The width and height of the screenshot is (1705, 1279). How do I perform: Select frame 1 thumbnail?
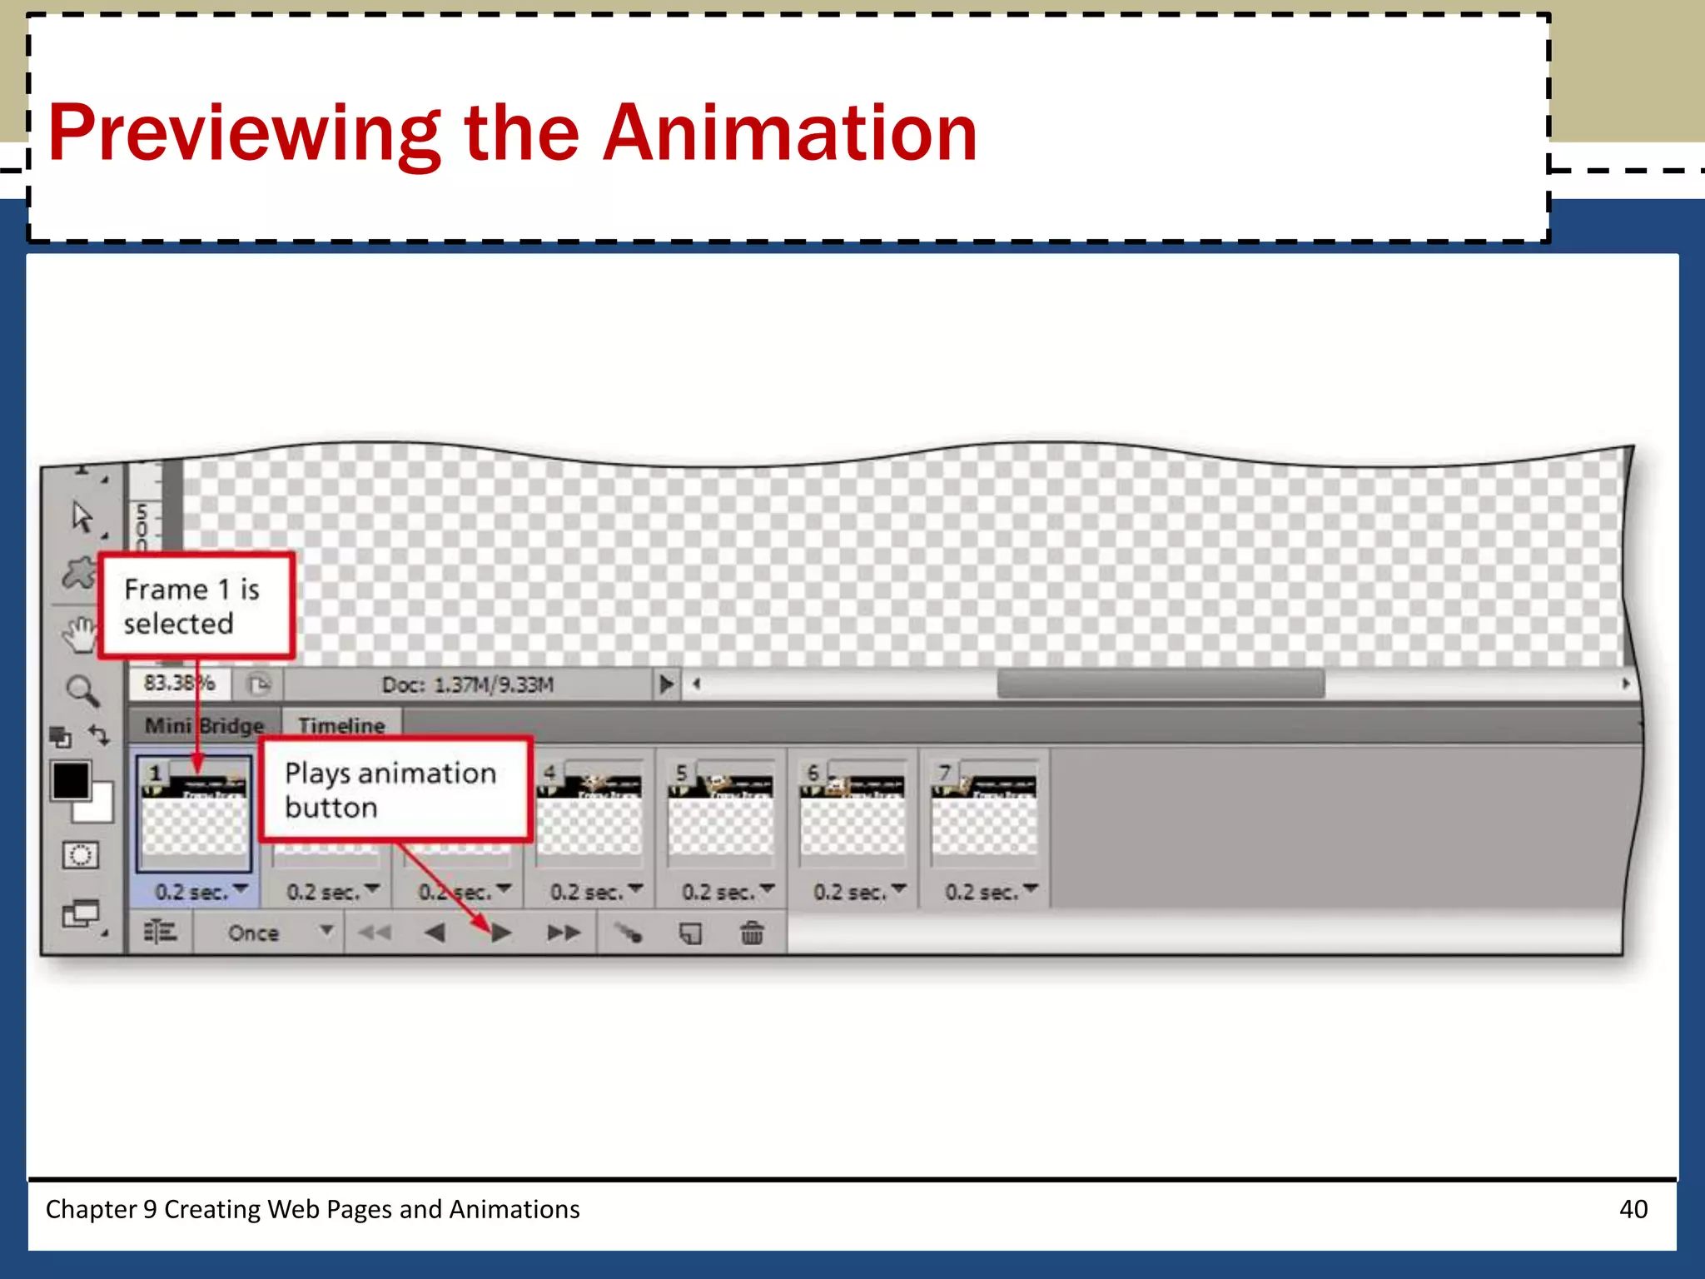(194, 813)
